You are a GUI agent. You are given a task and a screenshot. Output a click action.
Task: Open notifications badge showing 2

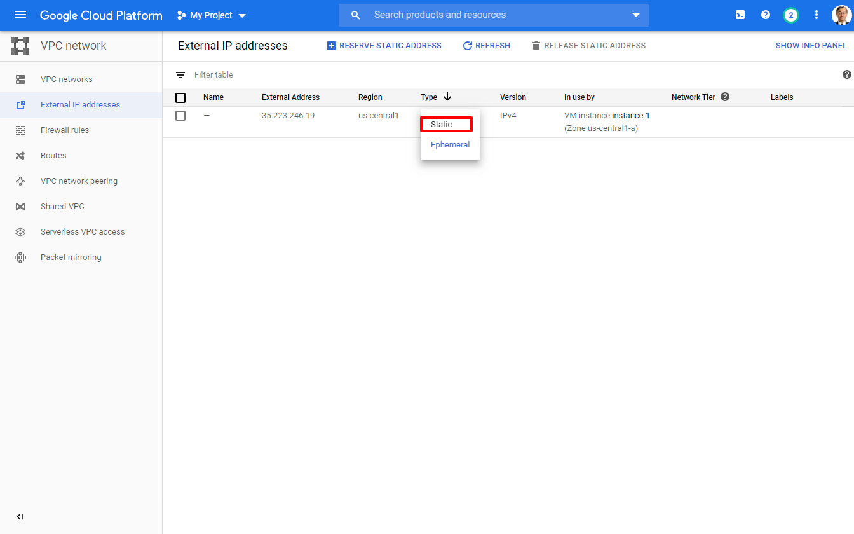(791, 15)
